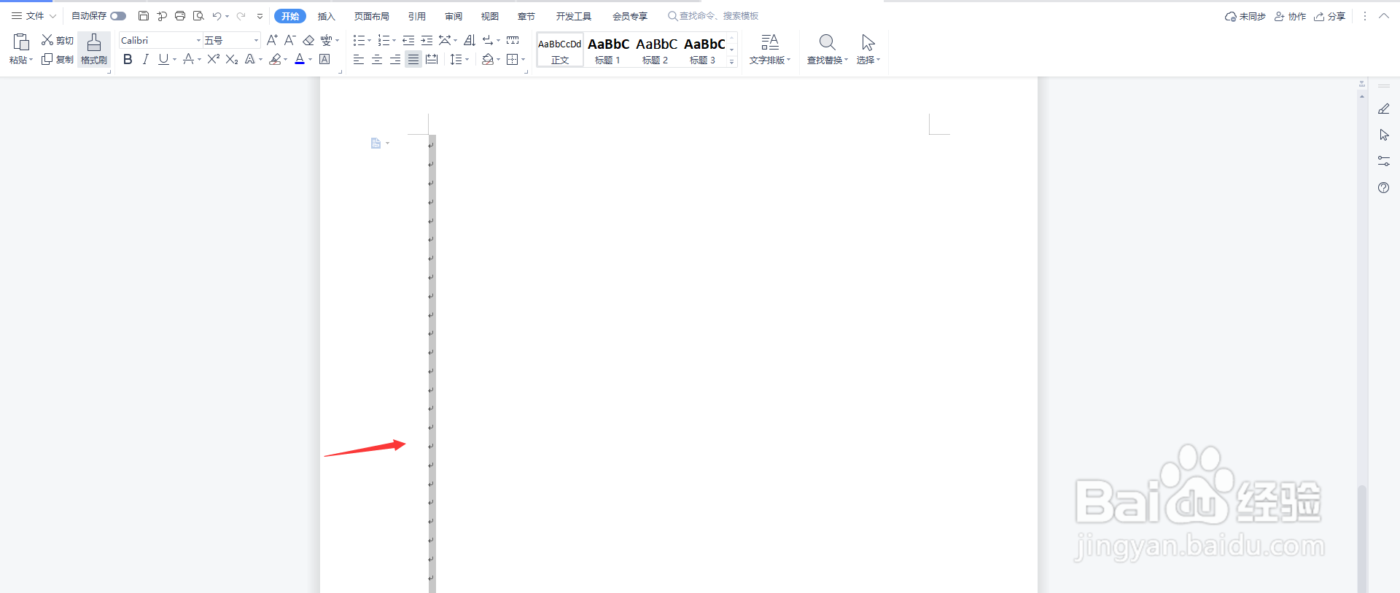Viewport: 1400px width, 593px height.
Task: Apply paragraph shading fill
Action: [488, 59]
